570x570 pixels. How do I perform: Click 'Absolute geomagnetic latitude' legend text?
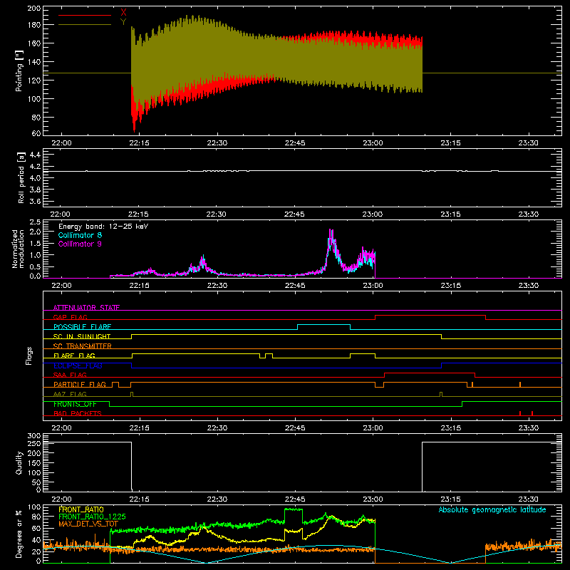point(492,509)
